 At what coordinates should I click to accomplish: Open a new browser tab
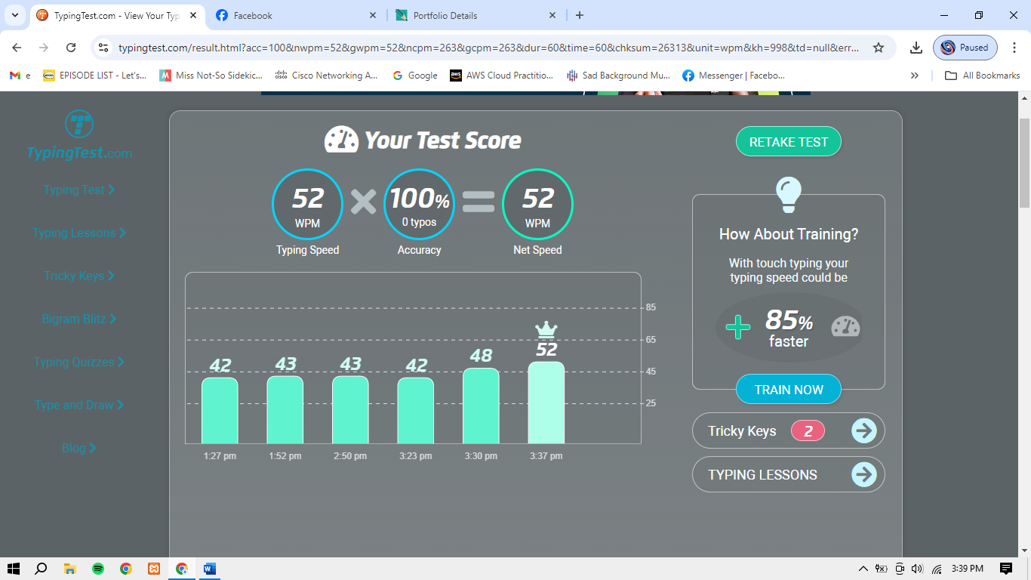coord(580,15)
